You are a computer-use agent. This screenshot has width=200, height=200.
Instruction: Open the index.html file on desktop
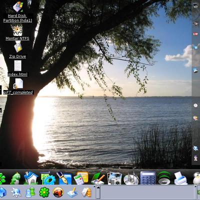click(x=17, y=65)
